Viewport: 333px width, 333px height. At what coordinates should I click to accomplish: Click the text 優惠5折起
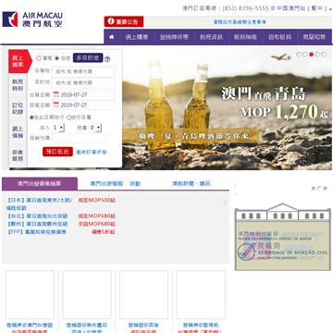coord(104,232)
